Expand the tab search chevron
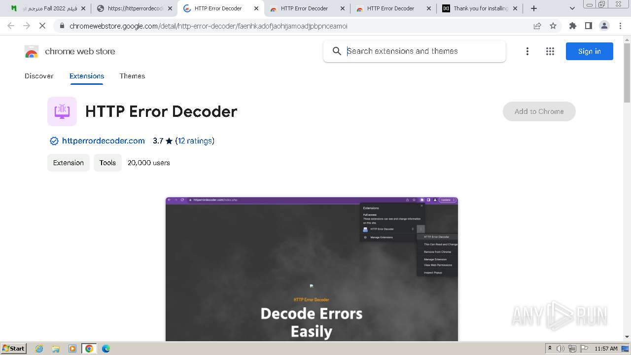Image resolution: width=631 pixels, height=355 pixels. [572, 8]
